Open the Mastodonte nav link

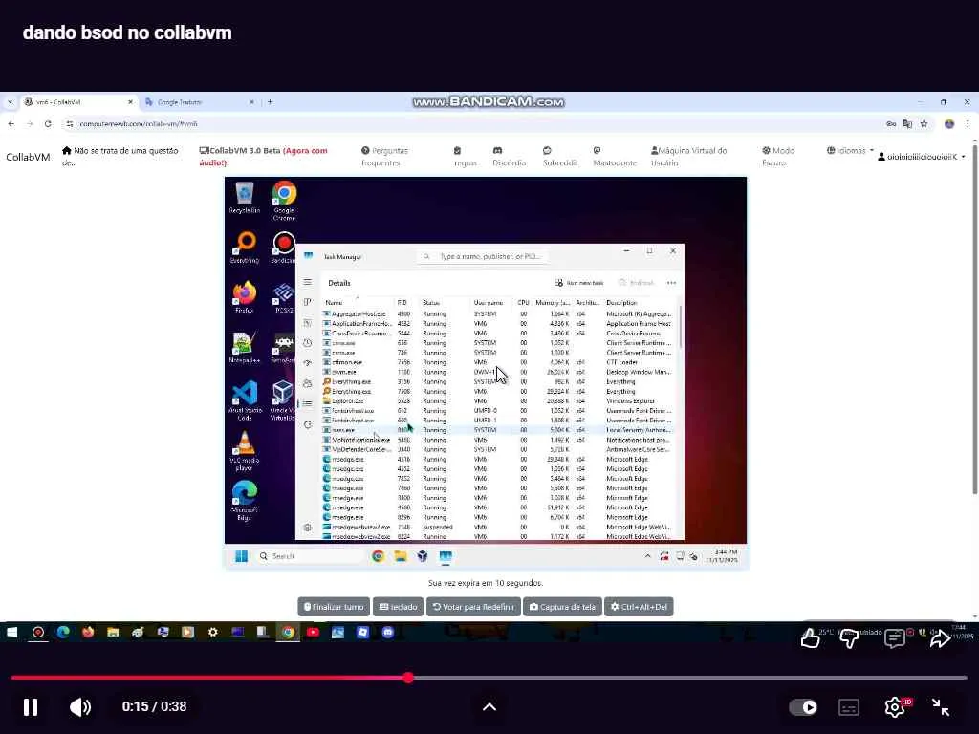615,157
